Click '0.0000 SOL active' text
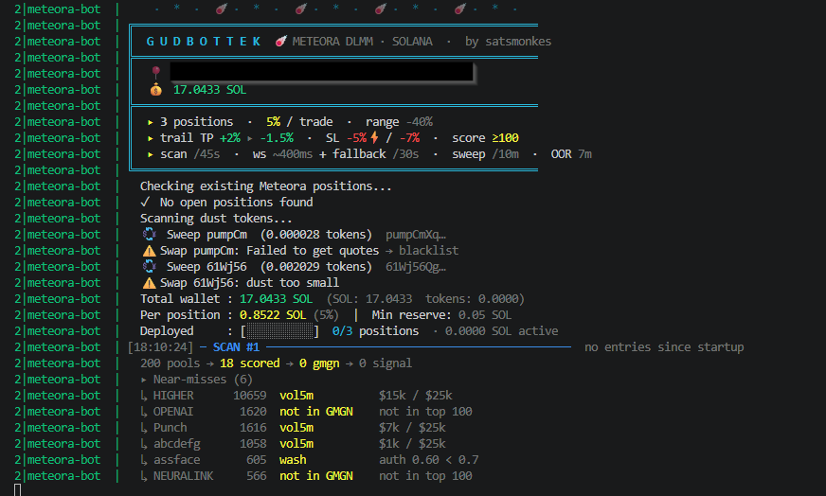826x496 pixels. (501, 331)
